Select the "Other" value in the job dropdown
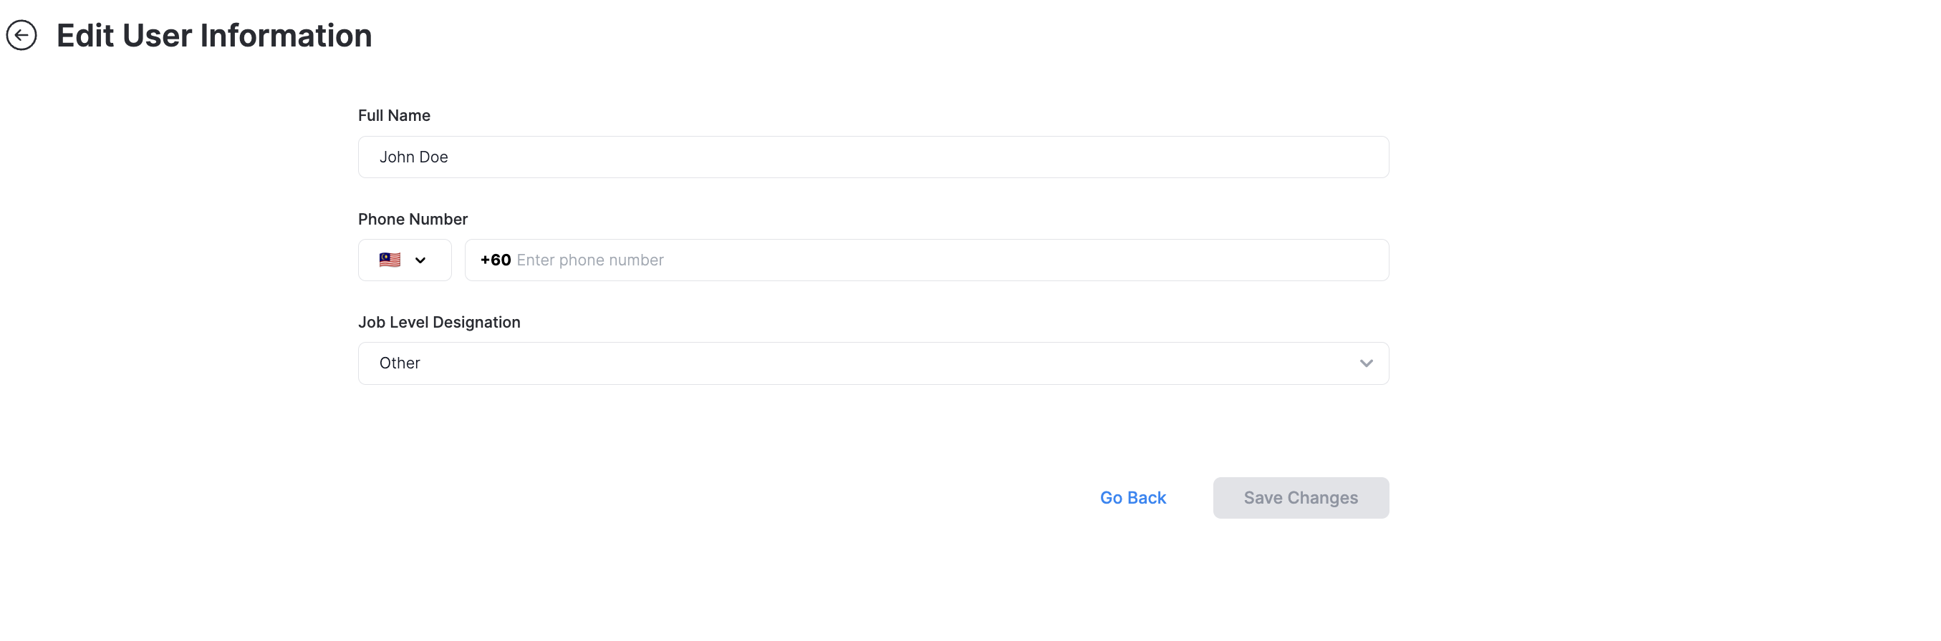1941x641 pixels. click(x=400, y=363)
